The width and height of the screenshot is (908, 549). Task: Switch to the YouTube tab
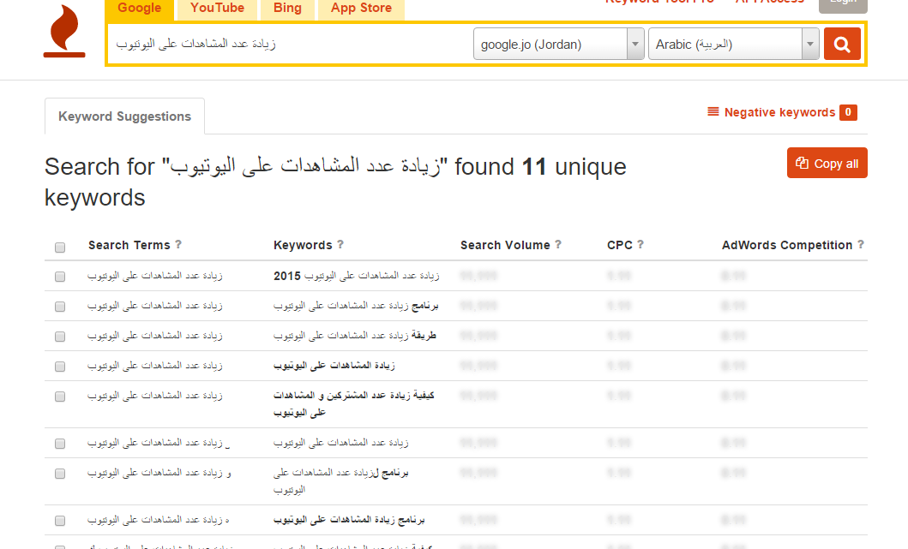pyautogui.click(x=217, y=9)
